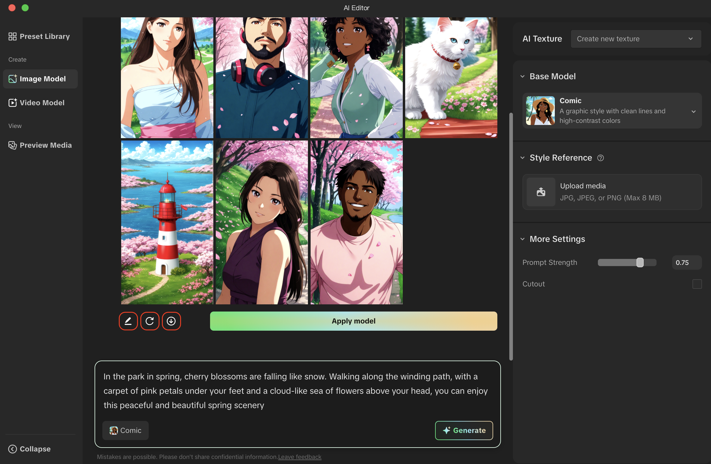Select the white cat thumbnail
The height and width of the screenshot is (464, 711).
click(x=451, y=78)
